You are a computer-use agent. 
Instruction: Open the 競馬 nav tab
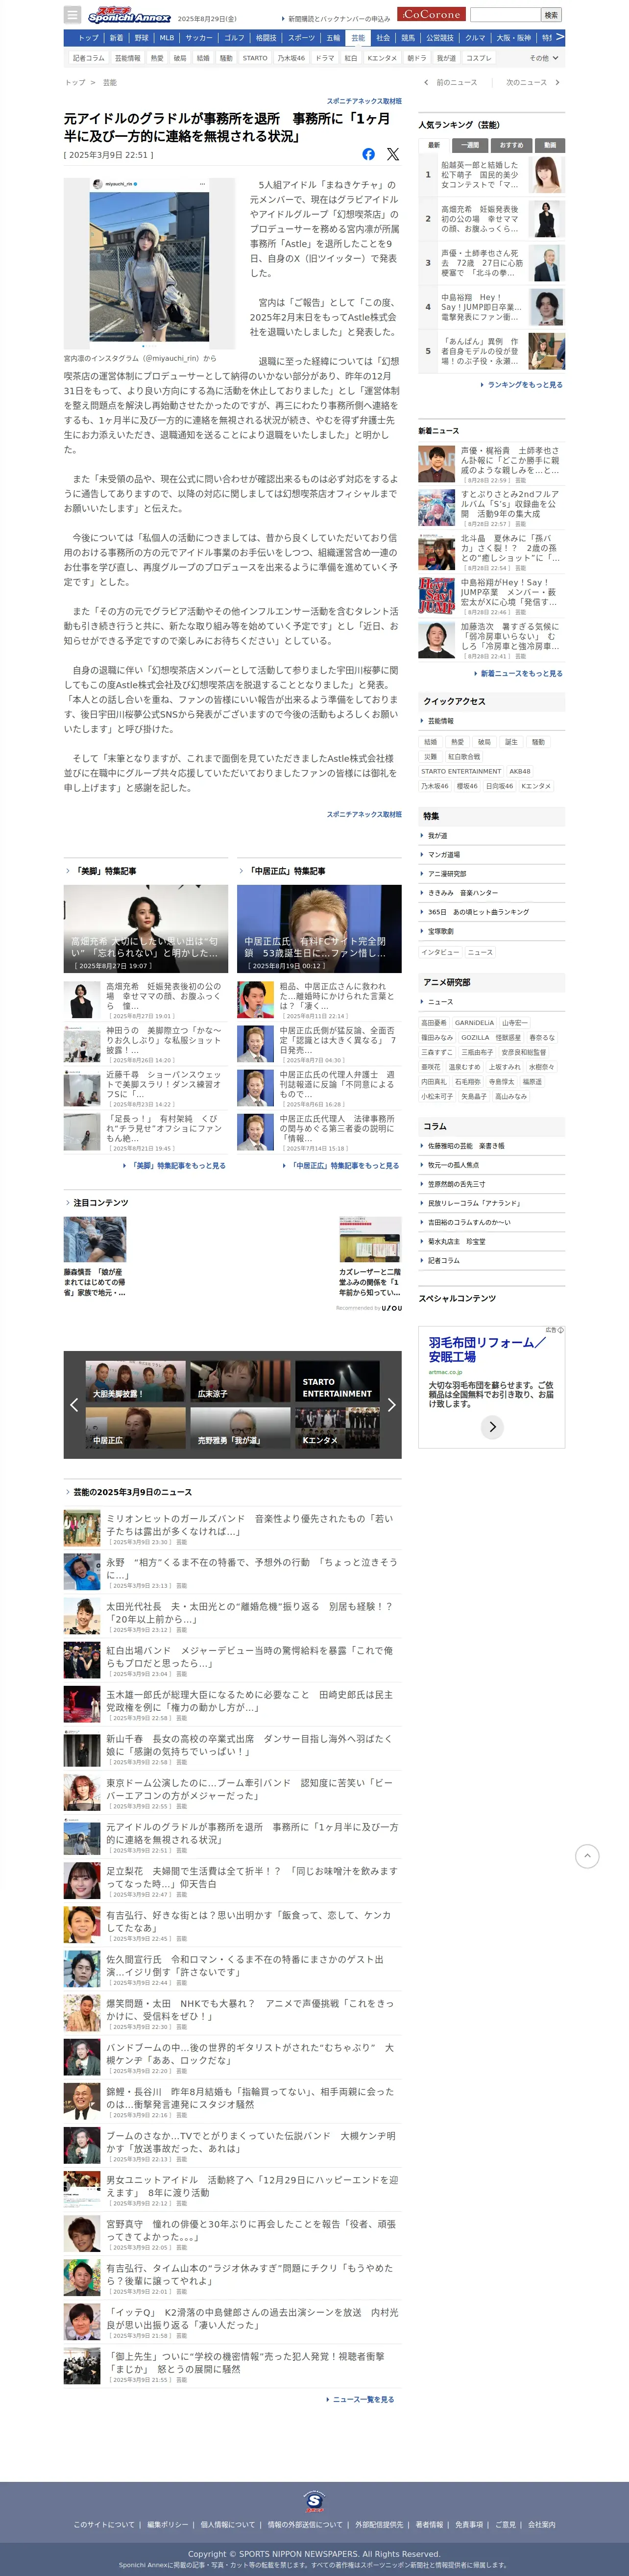[408, 38]
